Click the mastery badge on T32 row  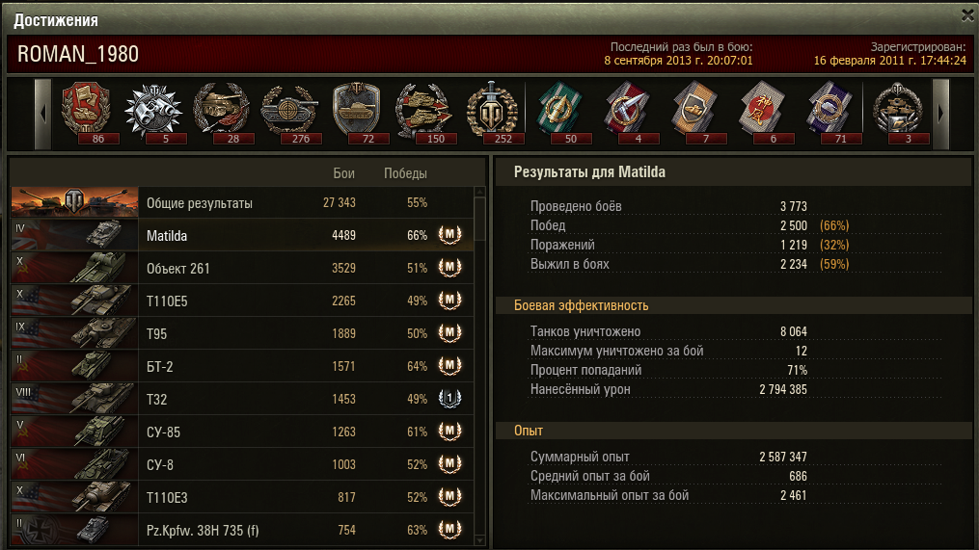(x=449, y=399)
